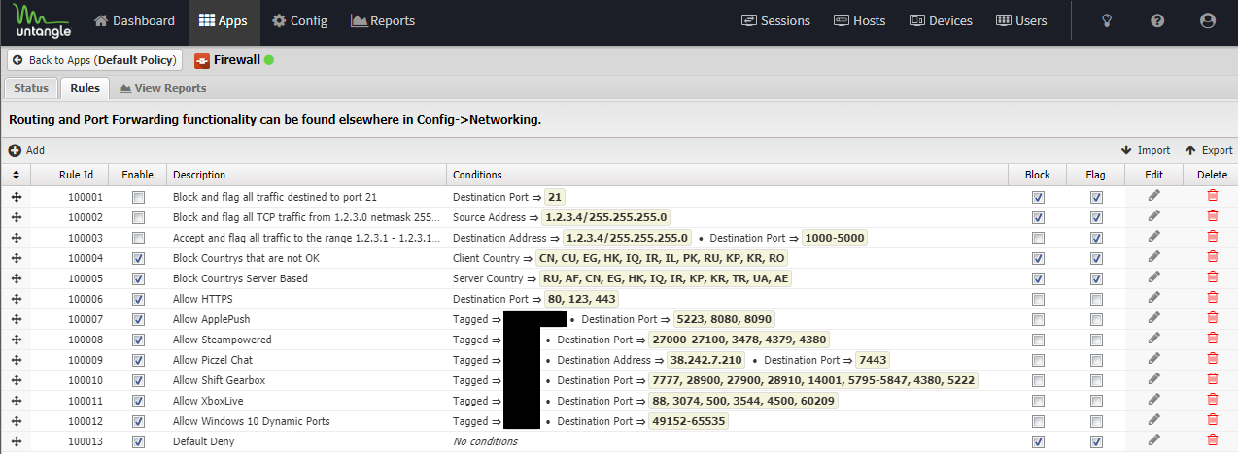Export the firewall rules

click(x=1209, y=150)
